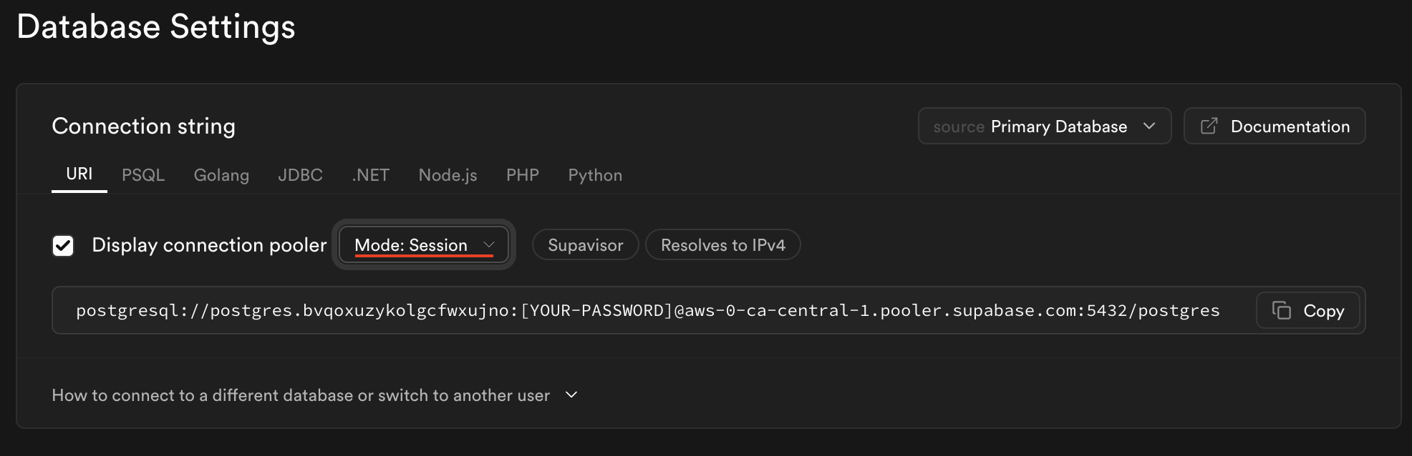Open the Mode: Session dropdown
This screenshot has height=456, width=1412.
[x=423, y=245]
